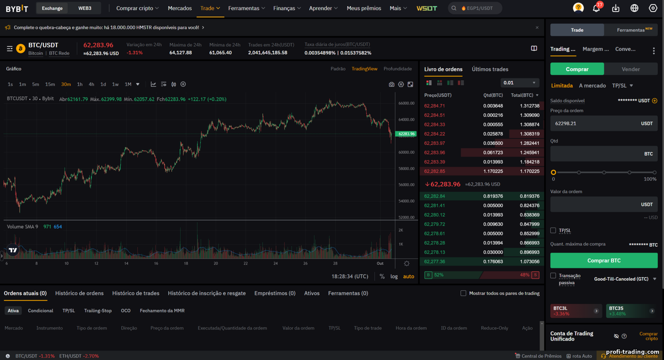
Task: Open the info icon for Conta de Trading Unificado
Action: pyautogui.click(x=624, y=336)
